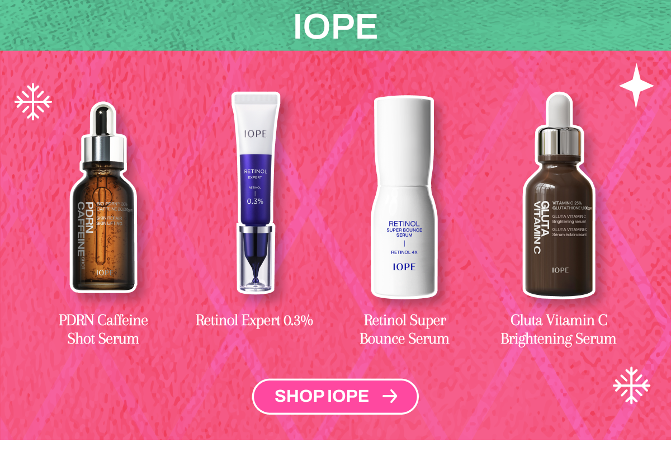Click the blue IOPE logo on white serum bottle
This screenshot has height=451, width=671.
tap(404, 267)
